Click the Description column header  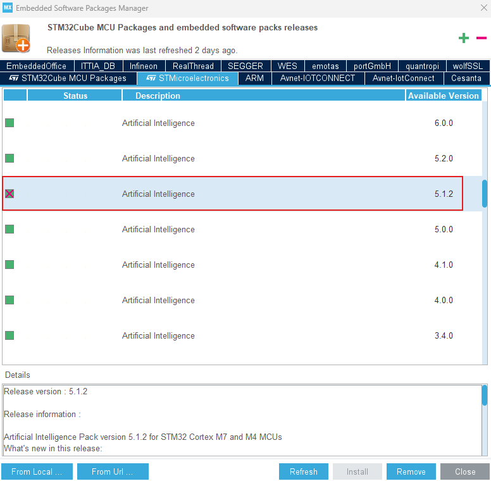click(x=264, y=96)
